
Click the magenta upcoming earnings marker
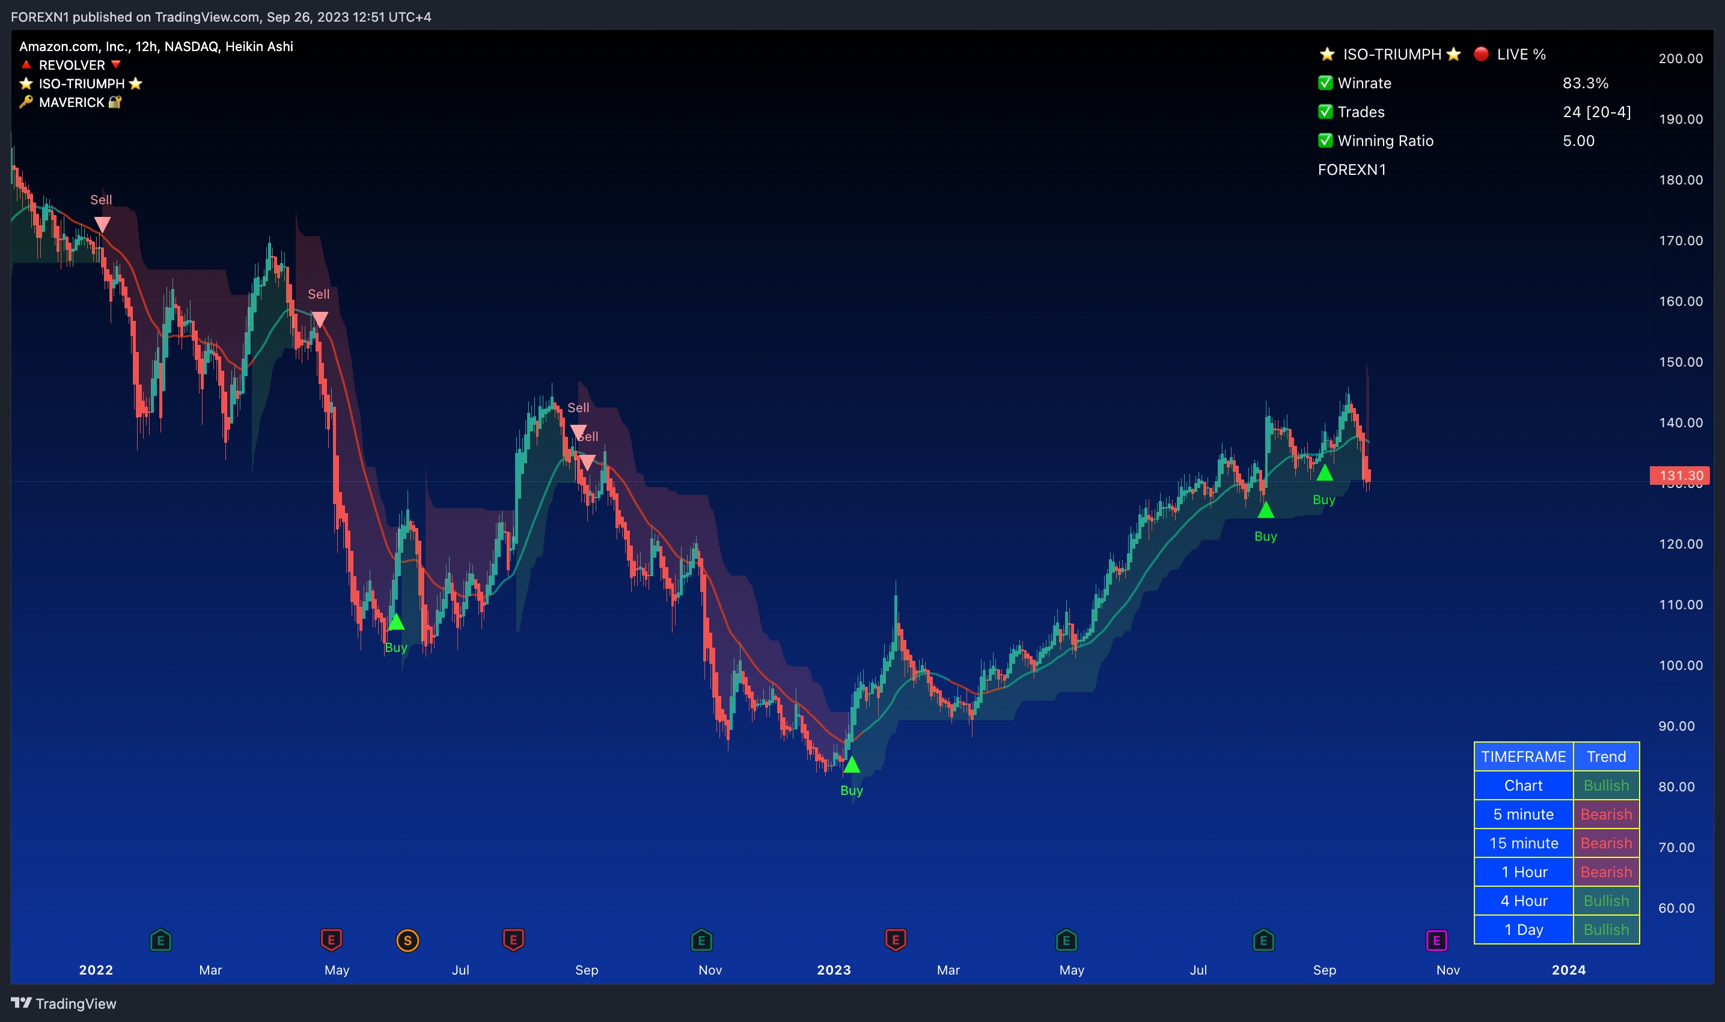click(1436, 940)
